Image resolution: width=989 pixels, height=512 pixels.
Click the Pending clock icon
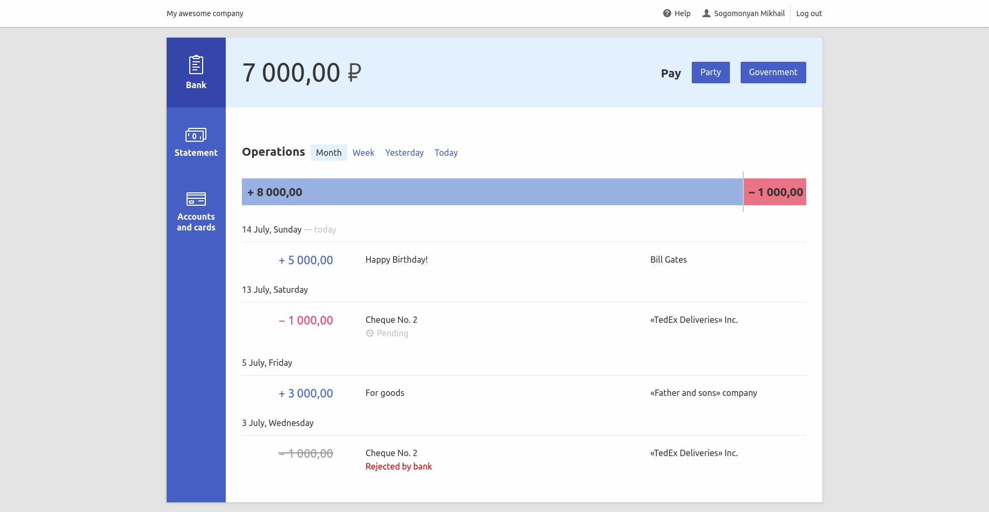tap(370, 334)
